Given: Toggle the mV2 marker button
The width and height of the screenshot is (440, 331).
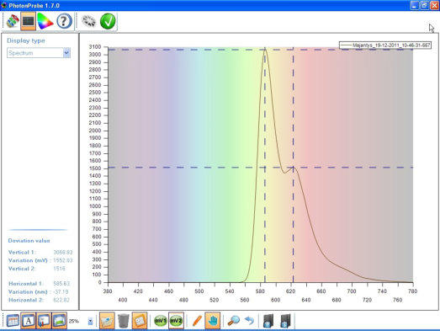Looking at the screenshot, I should (176, 321).
